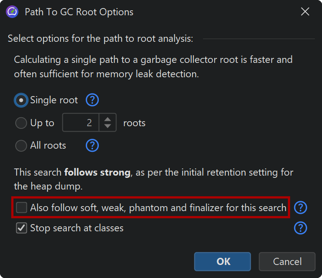Show help for following soft, weak references
The image size is (322, 278).
click(x=300, y=207)
